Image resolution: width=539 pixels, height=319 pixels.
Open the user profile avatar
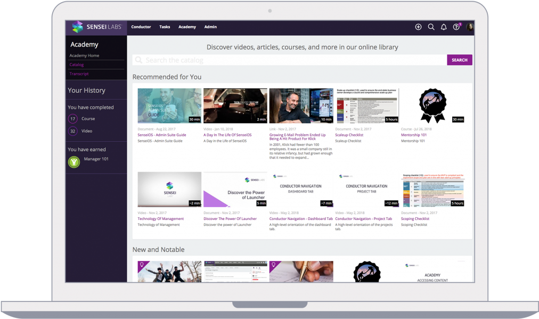tap(470, 27)
